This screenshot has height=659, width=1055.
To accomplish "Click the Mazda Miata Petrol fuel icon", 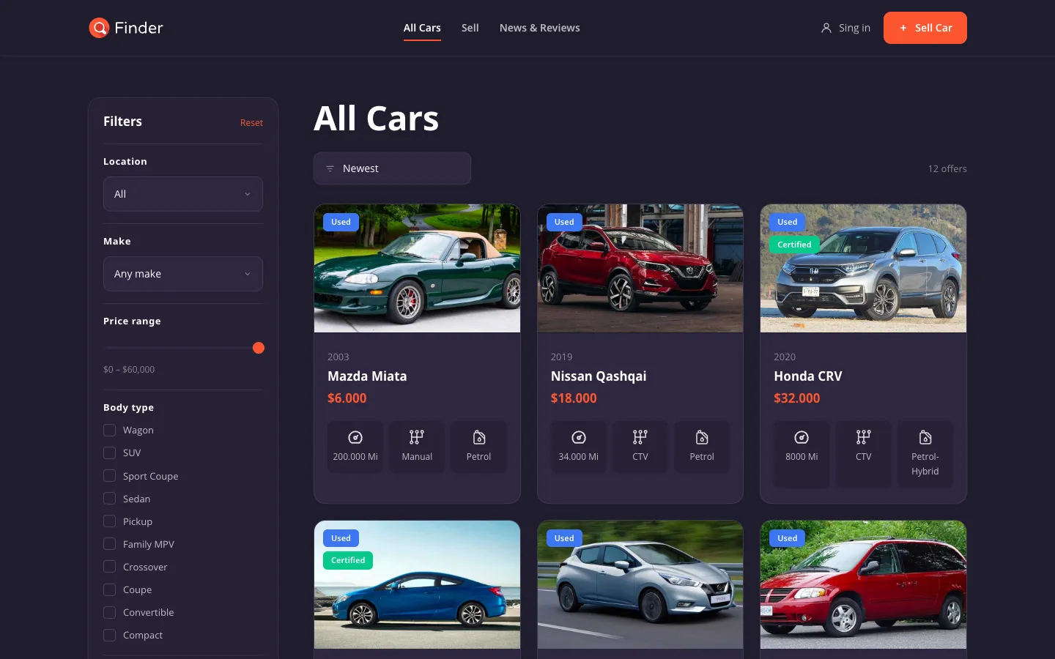I will tap(479, 437).
